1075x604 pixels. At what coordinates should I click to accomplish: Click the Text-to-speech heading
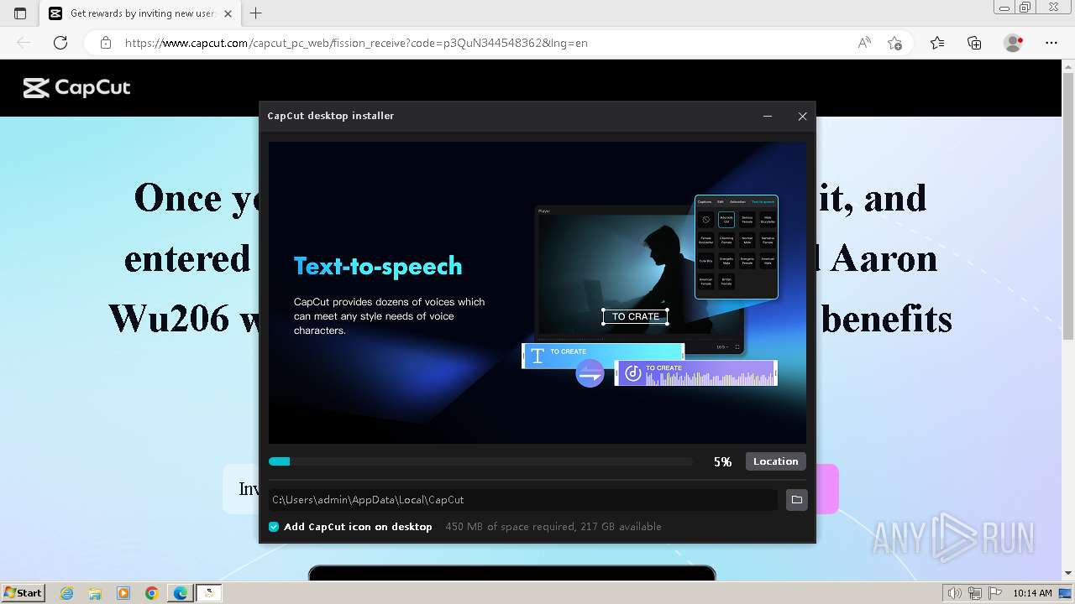pyautogui.click(x=378, y=266)
